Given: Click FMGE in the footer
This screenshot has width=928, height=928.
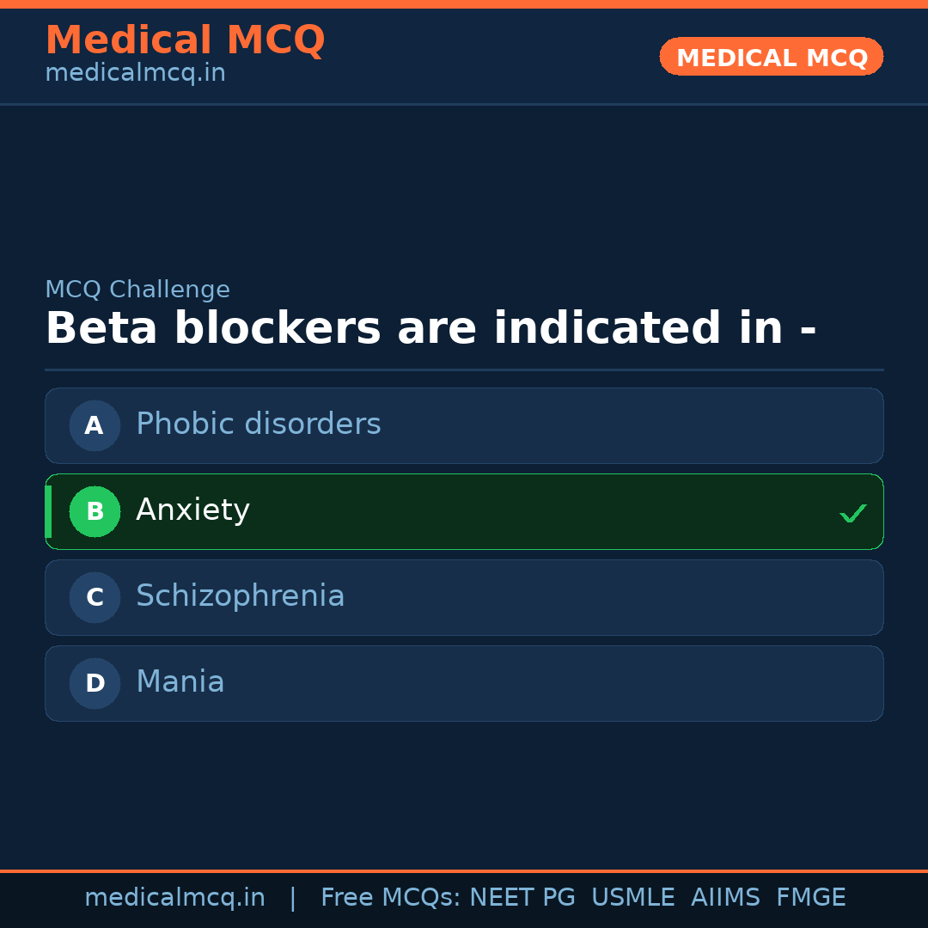Looking at the screenshot, I should pos(810,898).
